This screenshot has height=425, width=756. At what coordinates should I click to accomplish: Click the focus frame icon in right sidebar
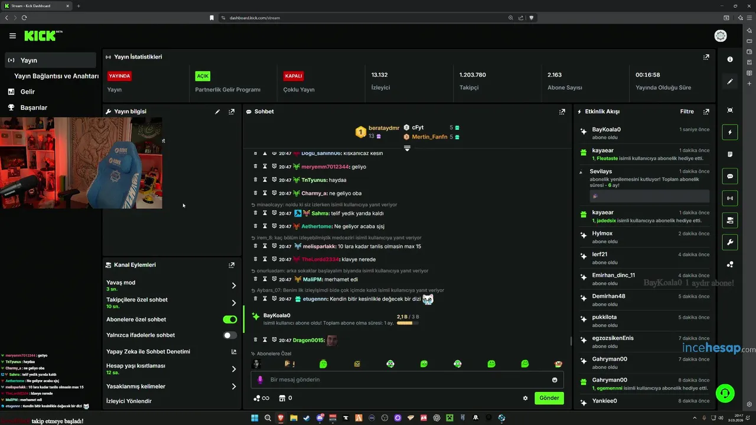coord(730,110)
